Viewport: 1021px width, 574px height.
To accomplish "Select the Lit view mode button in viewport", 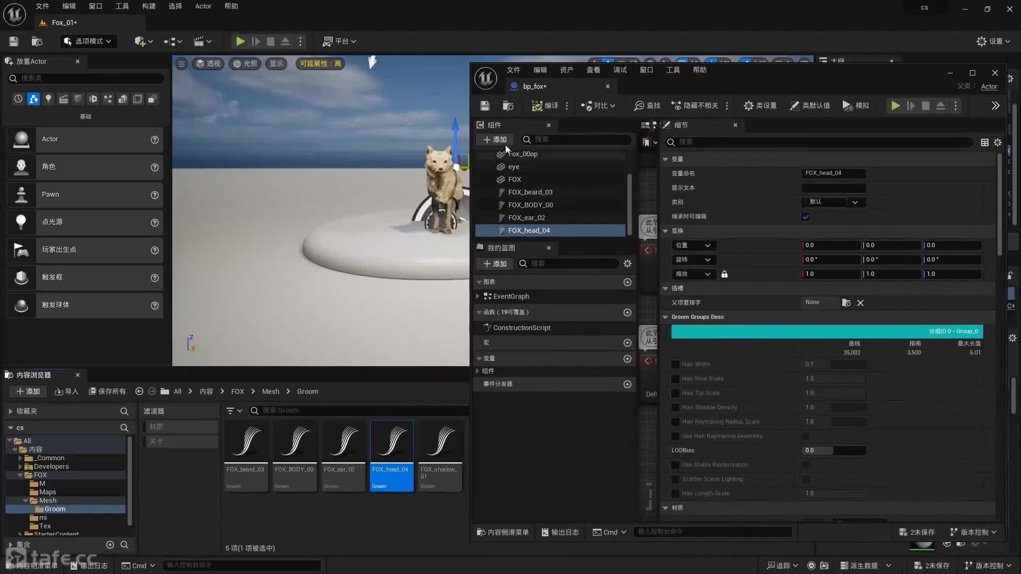I will coord(245,64).
